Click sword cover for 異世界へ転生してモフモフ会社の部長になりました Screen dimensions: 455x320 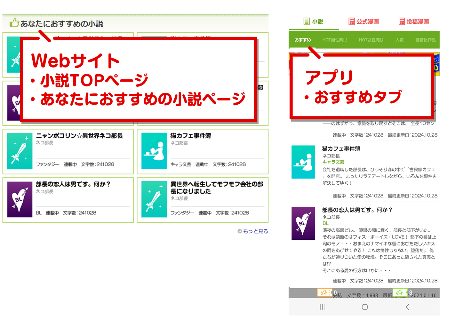(x=154, y=200)
